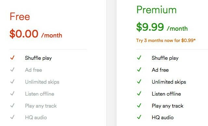208x126 pixels.
Task: Click the green checkmark beside Premium HQ audio
Action: point(139,117)
